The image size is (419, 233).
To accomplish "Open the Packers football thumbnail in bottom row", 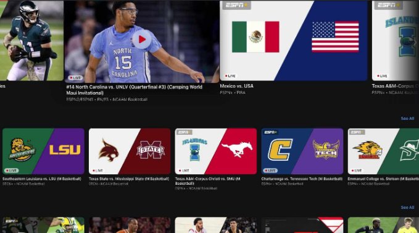I will pos(43,225).
